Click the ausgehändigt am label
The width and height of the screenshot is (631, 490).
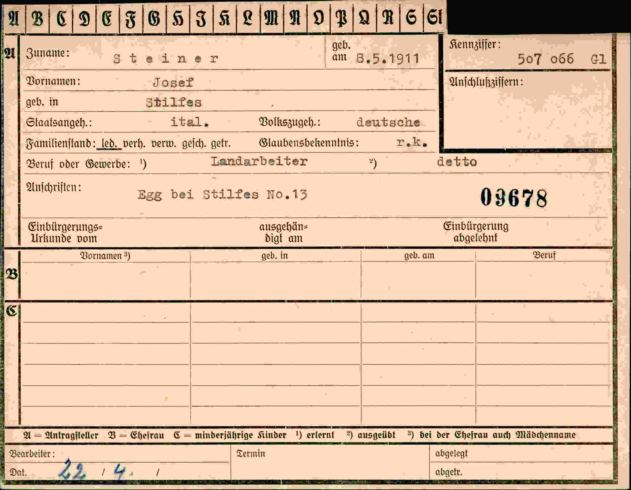[x=283, y=232]
